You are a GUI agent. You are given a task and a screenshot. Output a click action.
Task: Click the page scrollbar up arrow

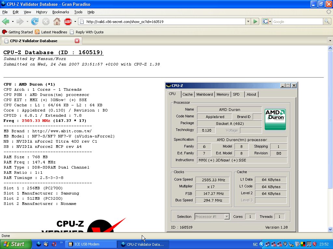330,48
